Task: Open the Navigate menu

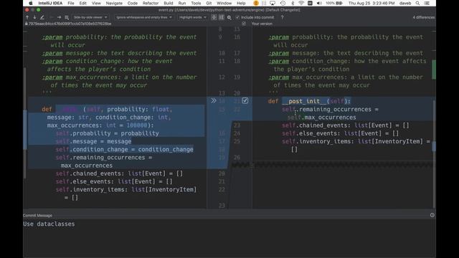Action: [x=114, y=3]
